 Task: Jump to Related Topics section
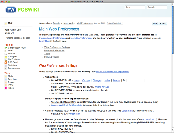pyautogui.click(x=52, y=57)
